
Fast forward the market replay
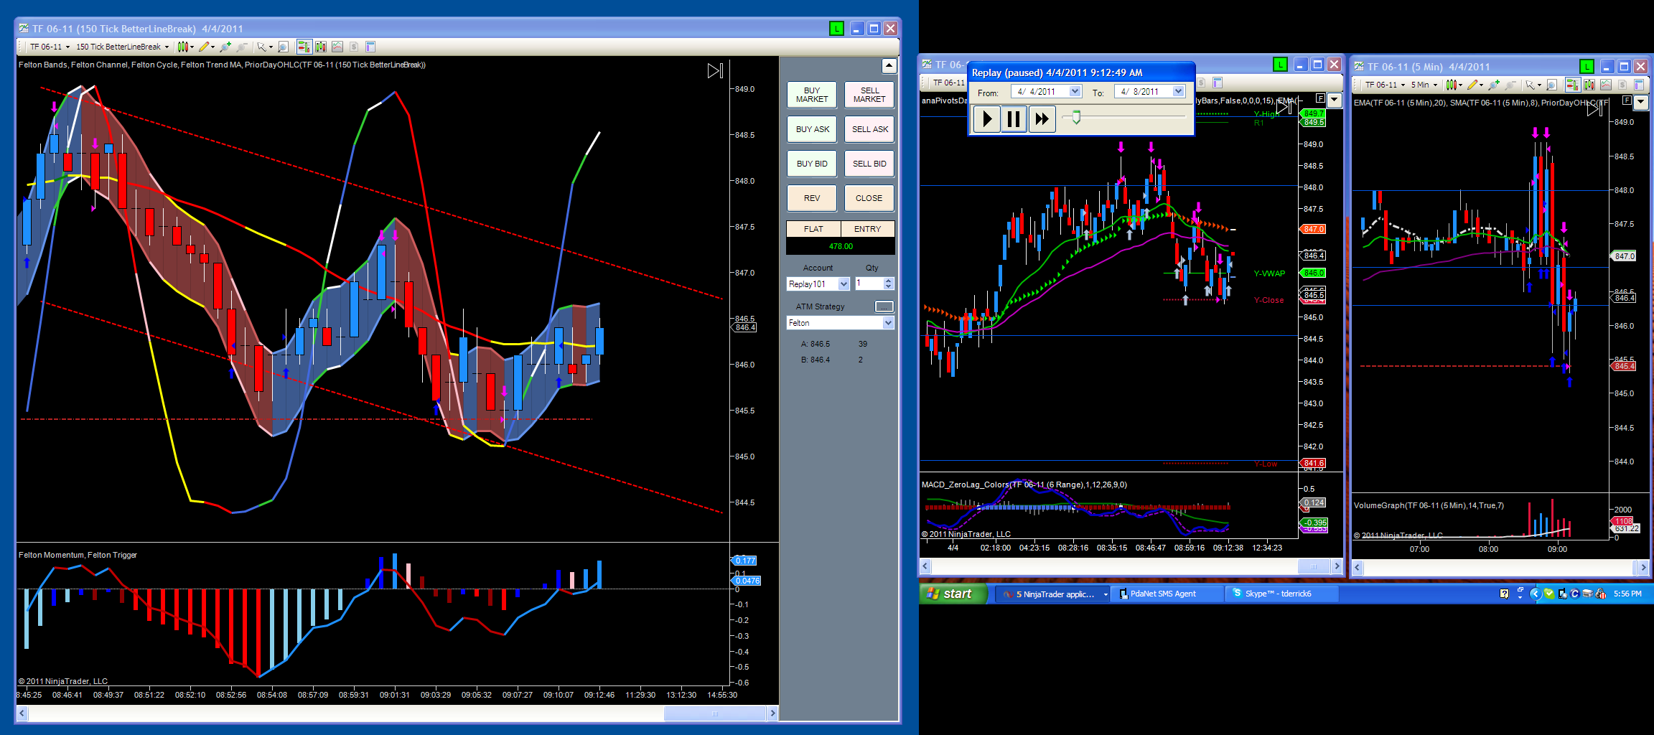click(x=1042, y=118)
